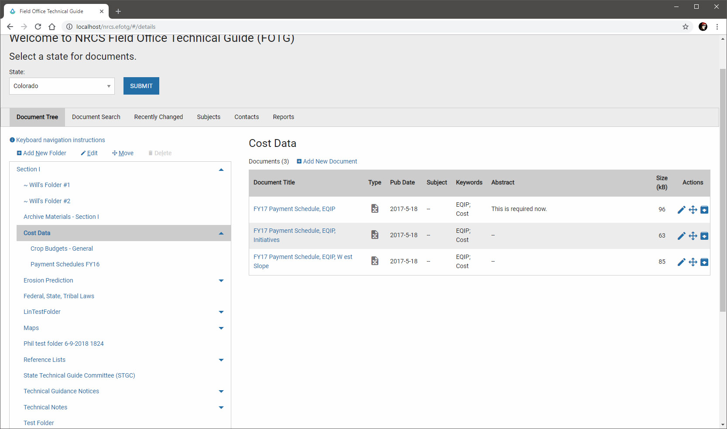This screenshot has width=727, height=429.
Task: Open the Contacts tab
Action: 247,117
